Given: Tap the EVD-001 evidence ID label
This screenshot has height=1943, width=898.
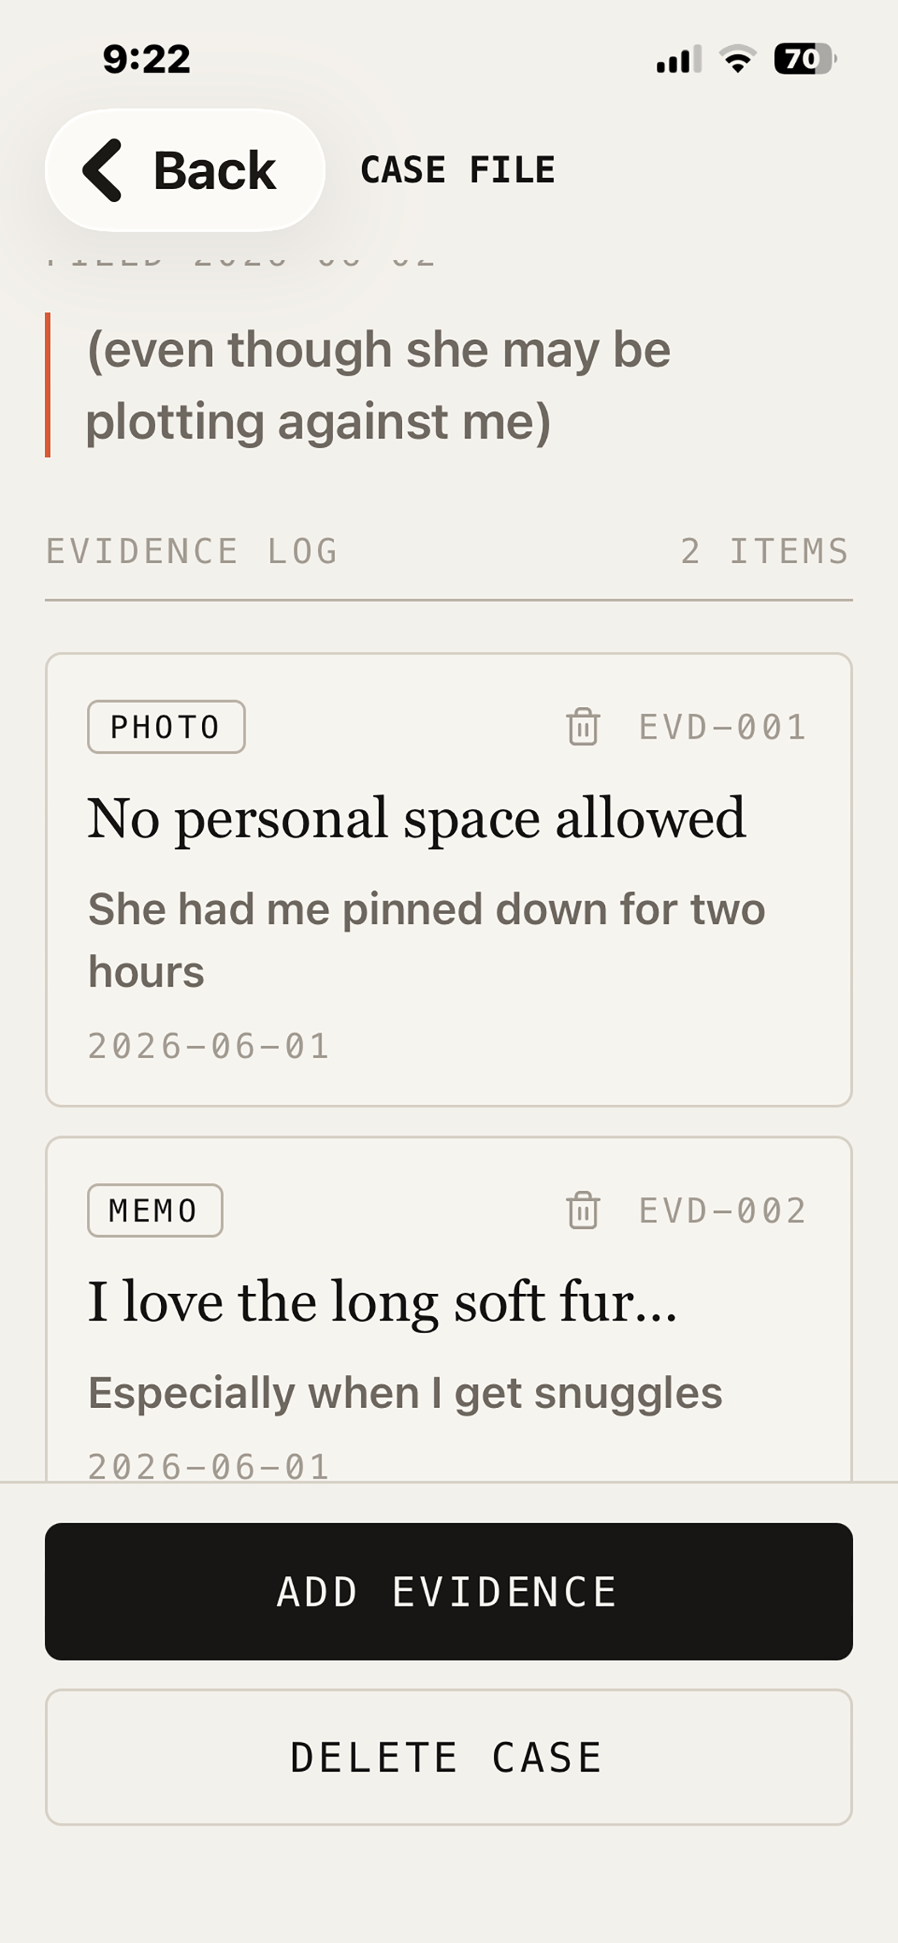Looking at the screenshot, I should (x=722, y=727).
